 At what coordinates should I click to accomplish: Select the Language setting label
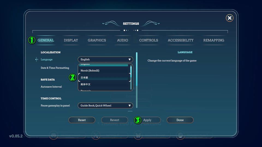point(47,60)
